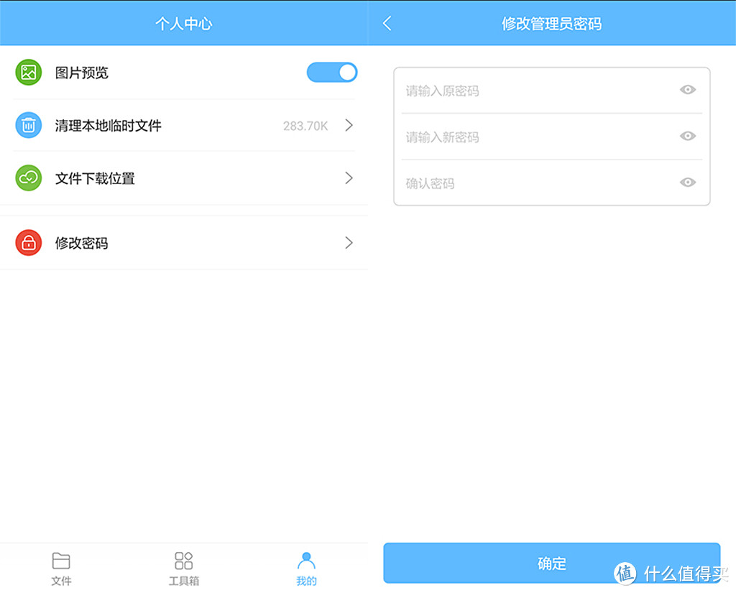Click the 个人中心 header title
Image resolution: width=736 pixels, height=593 pixels.
pos(184,24)
